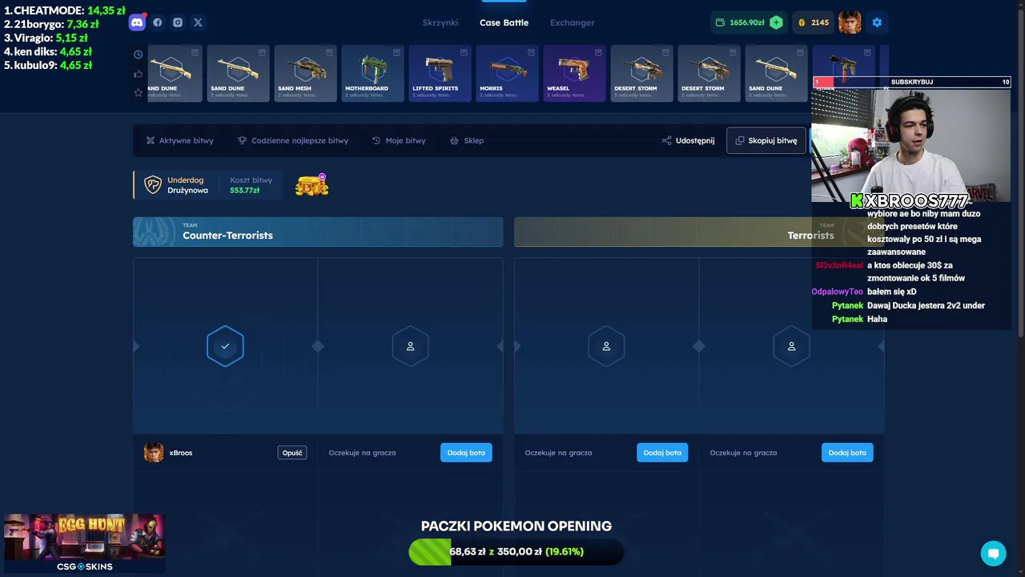This screenshot has width=1025, height=577.
Task: Click the Skopiuj bitwę button
Action: click(x=766, y=140)
